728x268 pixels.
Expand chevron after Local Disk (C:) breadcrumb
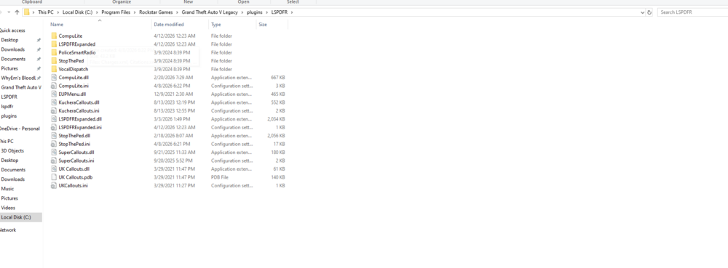click(x=97, y=12)
